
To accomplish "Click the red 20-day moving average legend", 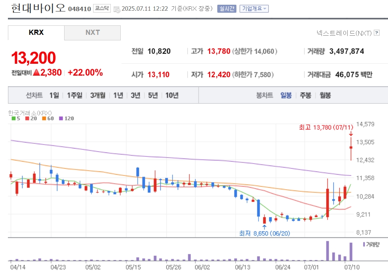I will (x=31, y=118).
